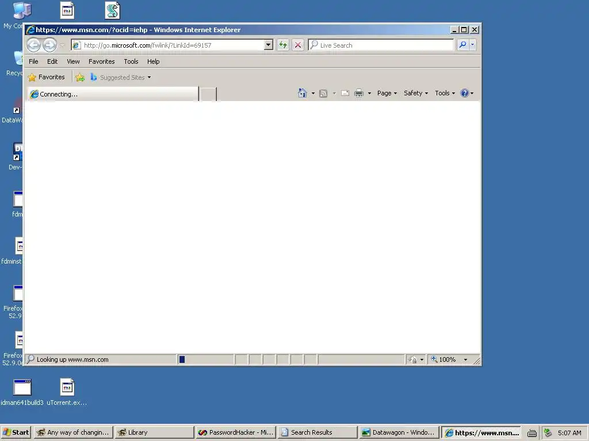Open the recent pages dropdown beside Forward
The image size is (589, 441).
(x=62, y=45)
